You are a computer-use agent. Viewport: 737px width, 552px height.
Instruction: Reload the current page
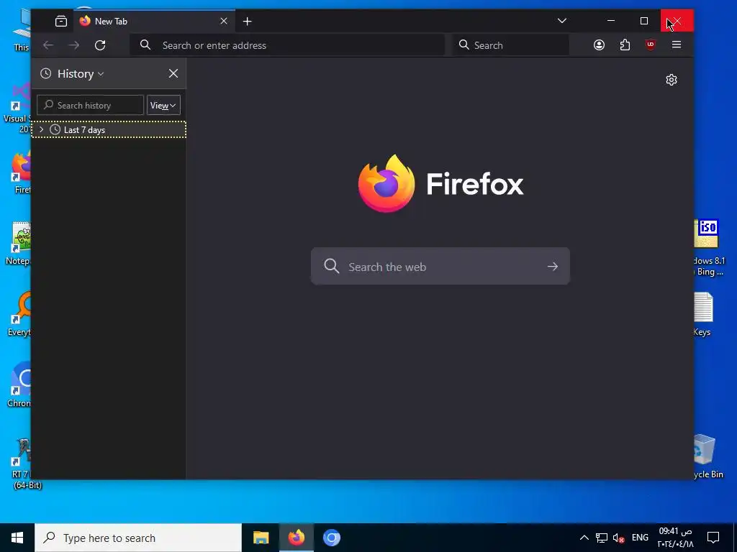click(100, 45)
